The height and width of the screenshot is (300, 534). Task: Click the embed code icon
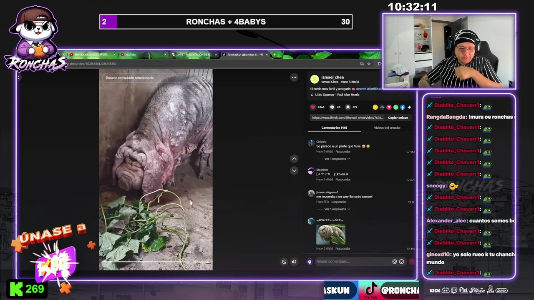(382, 107)
